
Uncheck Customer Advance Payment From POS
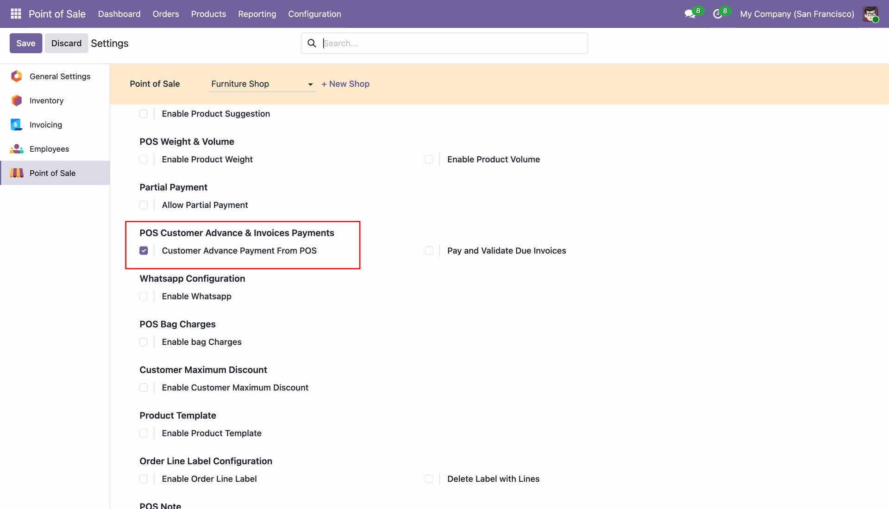tap(144, 250)
